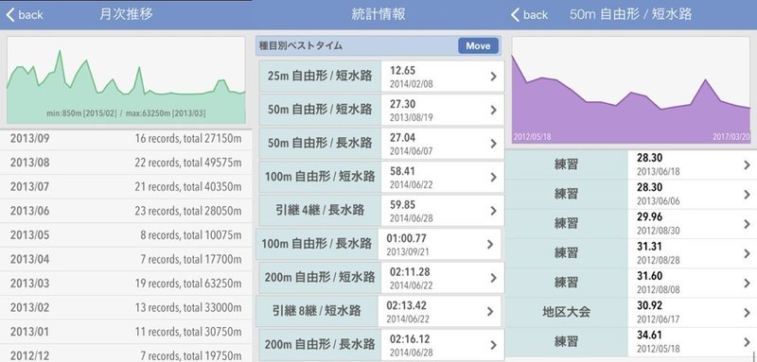
Task: Go back from the 月次推移 screen
Action: coord(25,15)
